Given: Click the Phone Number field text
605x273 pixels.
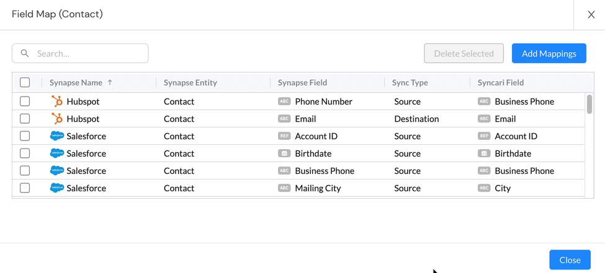Looking at the screenshot, I should 323,102.
